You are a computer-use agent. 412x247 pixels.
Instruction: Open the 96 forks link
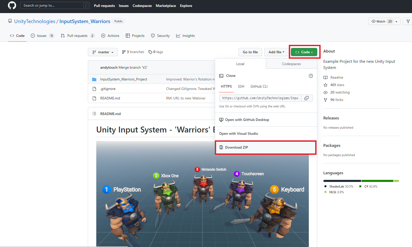click(333, 100)
